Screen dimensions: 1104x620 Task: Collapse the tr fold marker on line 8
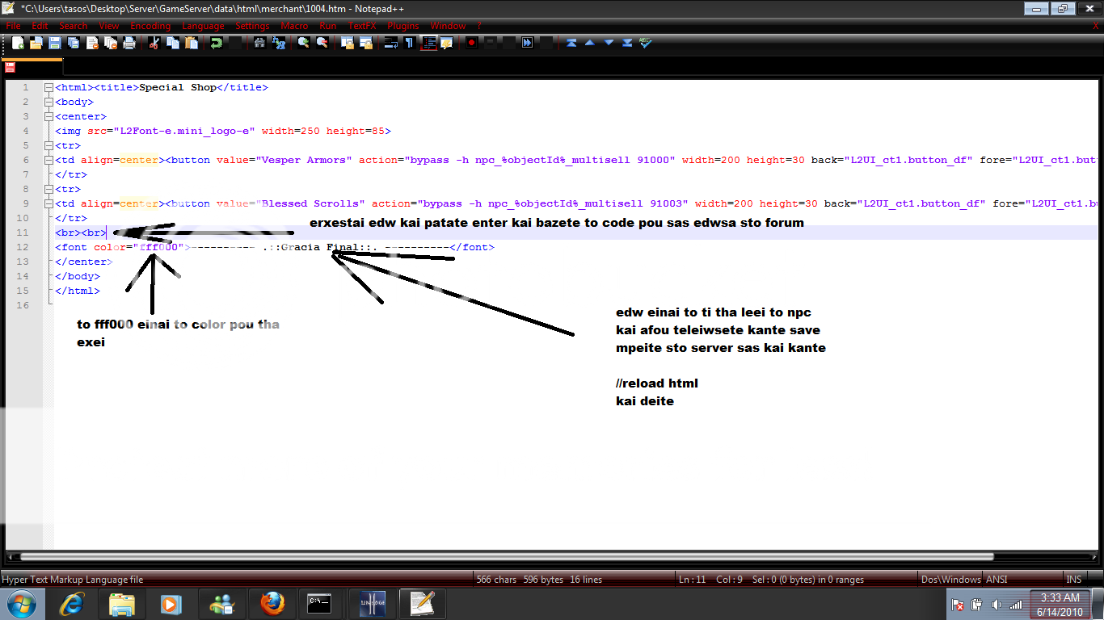click(x=49, y=189)
